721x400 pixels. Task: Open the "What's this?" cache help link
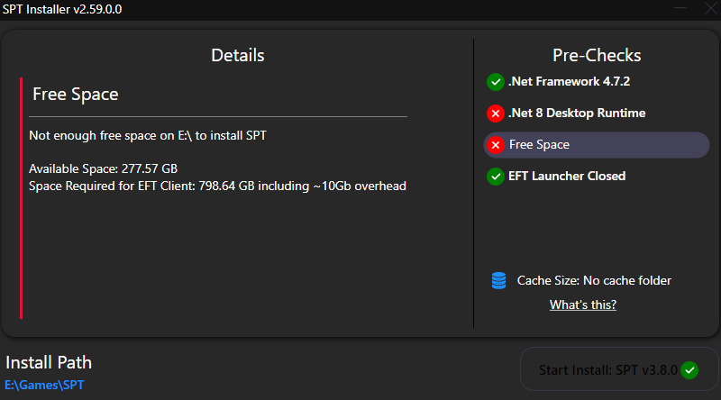click(583, 305)
